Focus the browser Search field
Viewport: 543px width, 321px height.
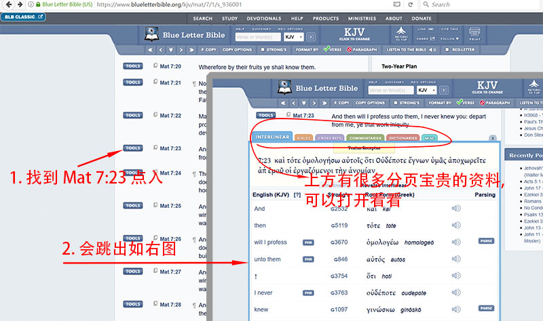point(481,5)
